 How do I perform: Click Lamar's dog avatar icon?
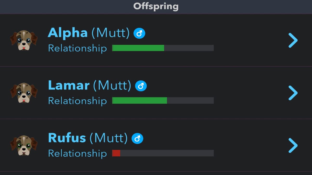24,93
